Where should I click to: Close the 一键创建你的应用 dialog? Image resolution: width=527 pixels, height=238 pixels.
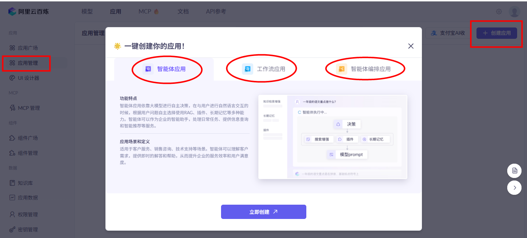[x=411, y=46]
